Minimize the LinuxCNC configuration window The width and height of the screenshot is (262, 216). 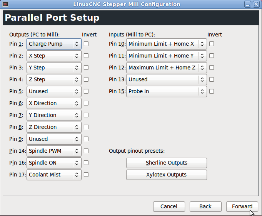(249, 4)
